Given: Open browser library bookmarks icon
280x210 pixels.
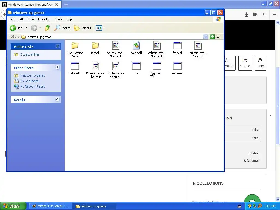Looking at the screenshot, I should 255,15.
